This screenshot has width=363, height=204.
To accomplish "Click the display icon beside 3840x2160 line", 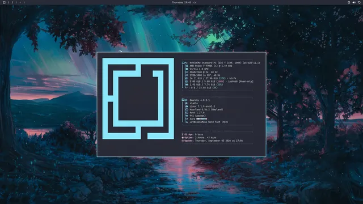I will [x=187, y=72].
